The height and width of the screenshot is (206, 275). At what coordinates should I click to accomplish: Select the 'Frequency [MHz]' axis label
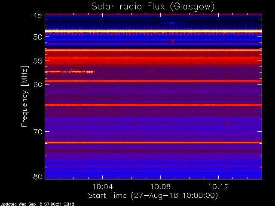[24, 96]
